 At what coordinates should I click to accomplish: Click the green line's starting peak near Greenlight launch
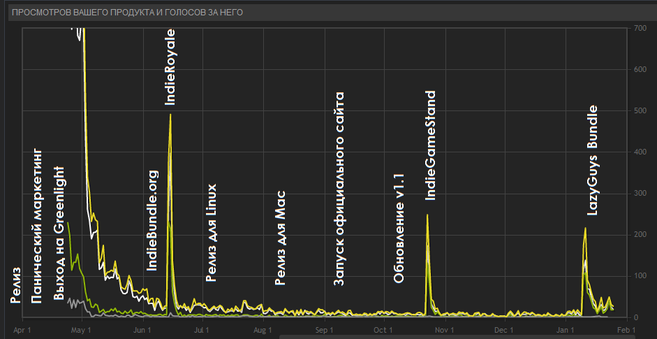(68, 223)
